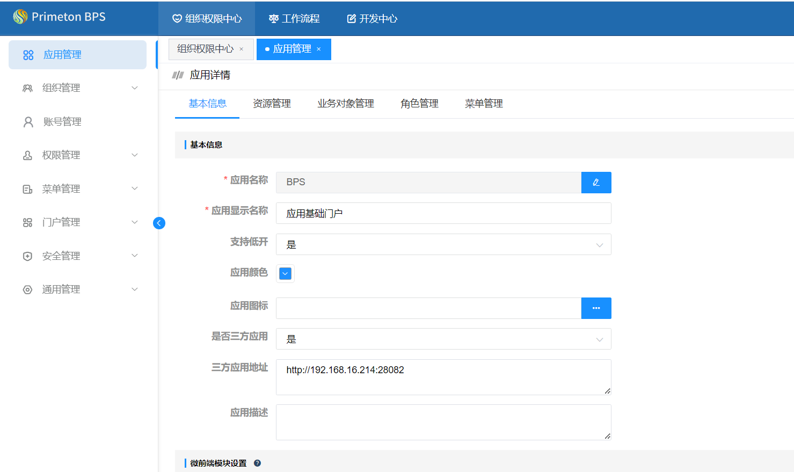The width and height of the screenshot is (794, 472).
Task: Click the Primeton BPS logo icon
Action: pos(20,17)
